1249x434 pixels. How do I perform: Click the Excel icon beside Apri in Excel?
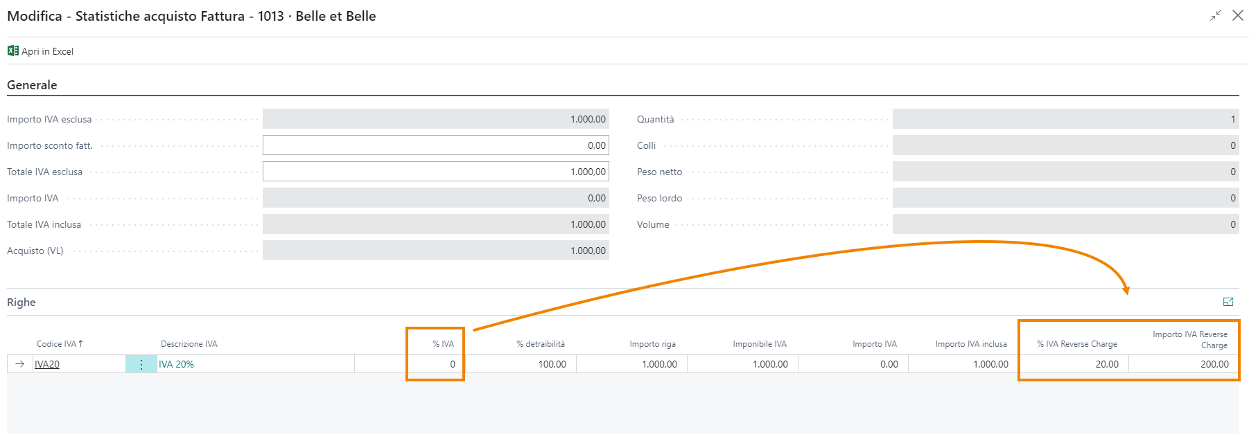(x=12, y=51)
